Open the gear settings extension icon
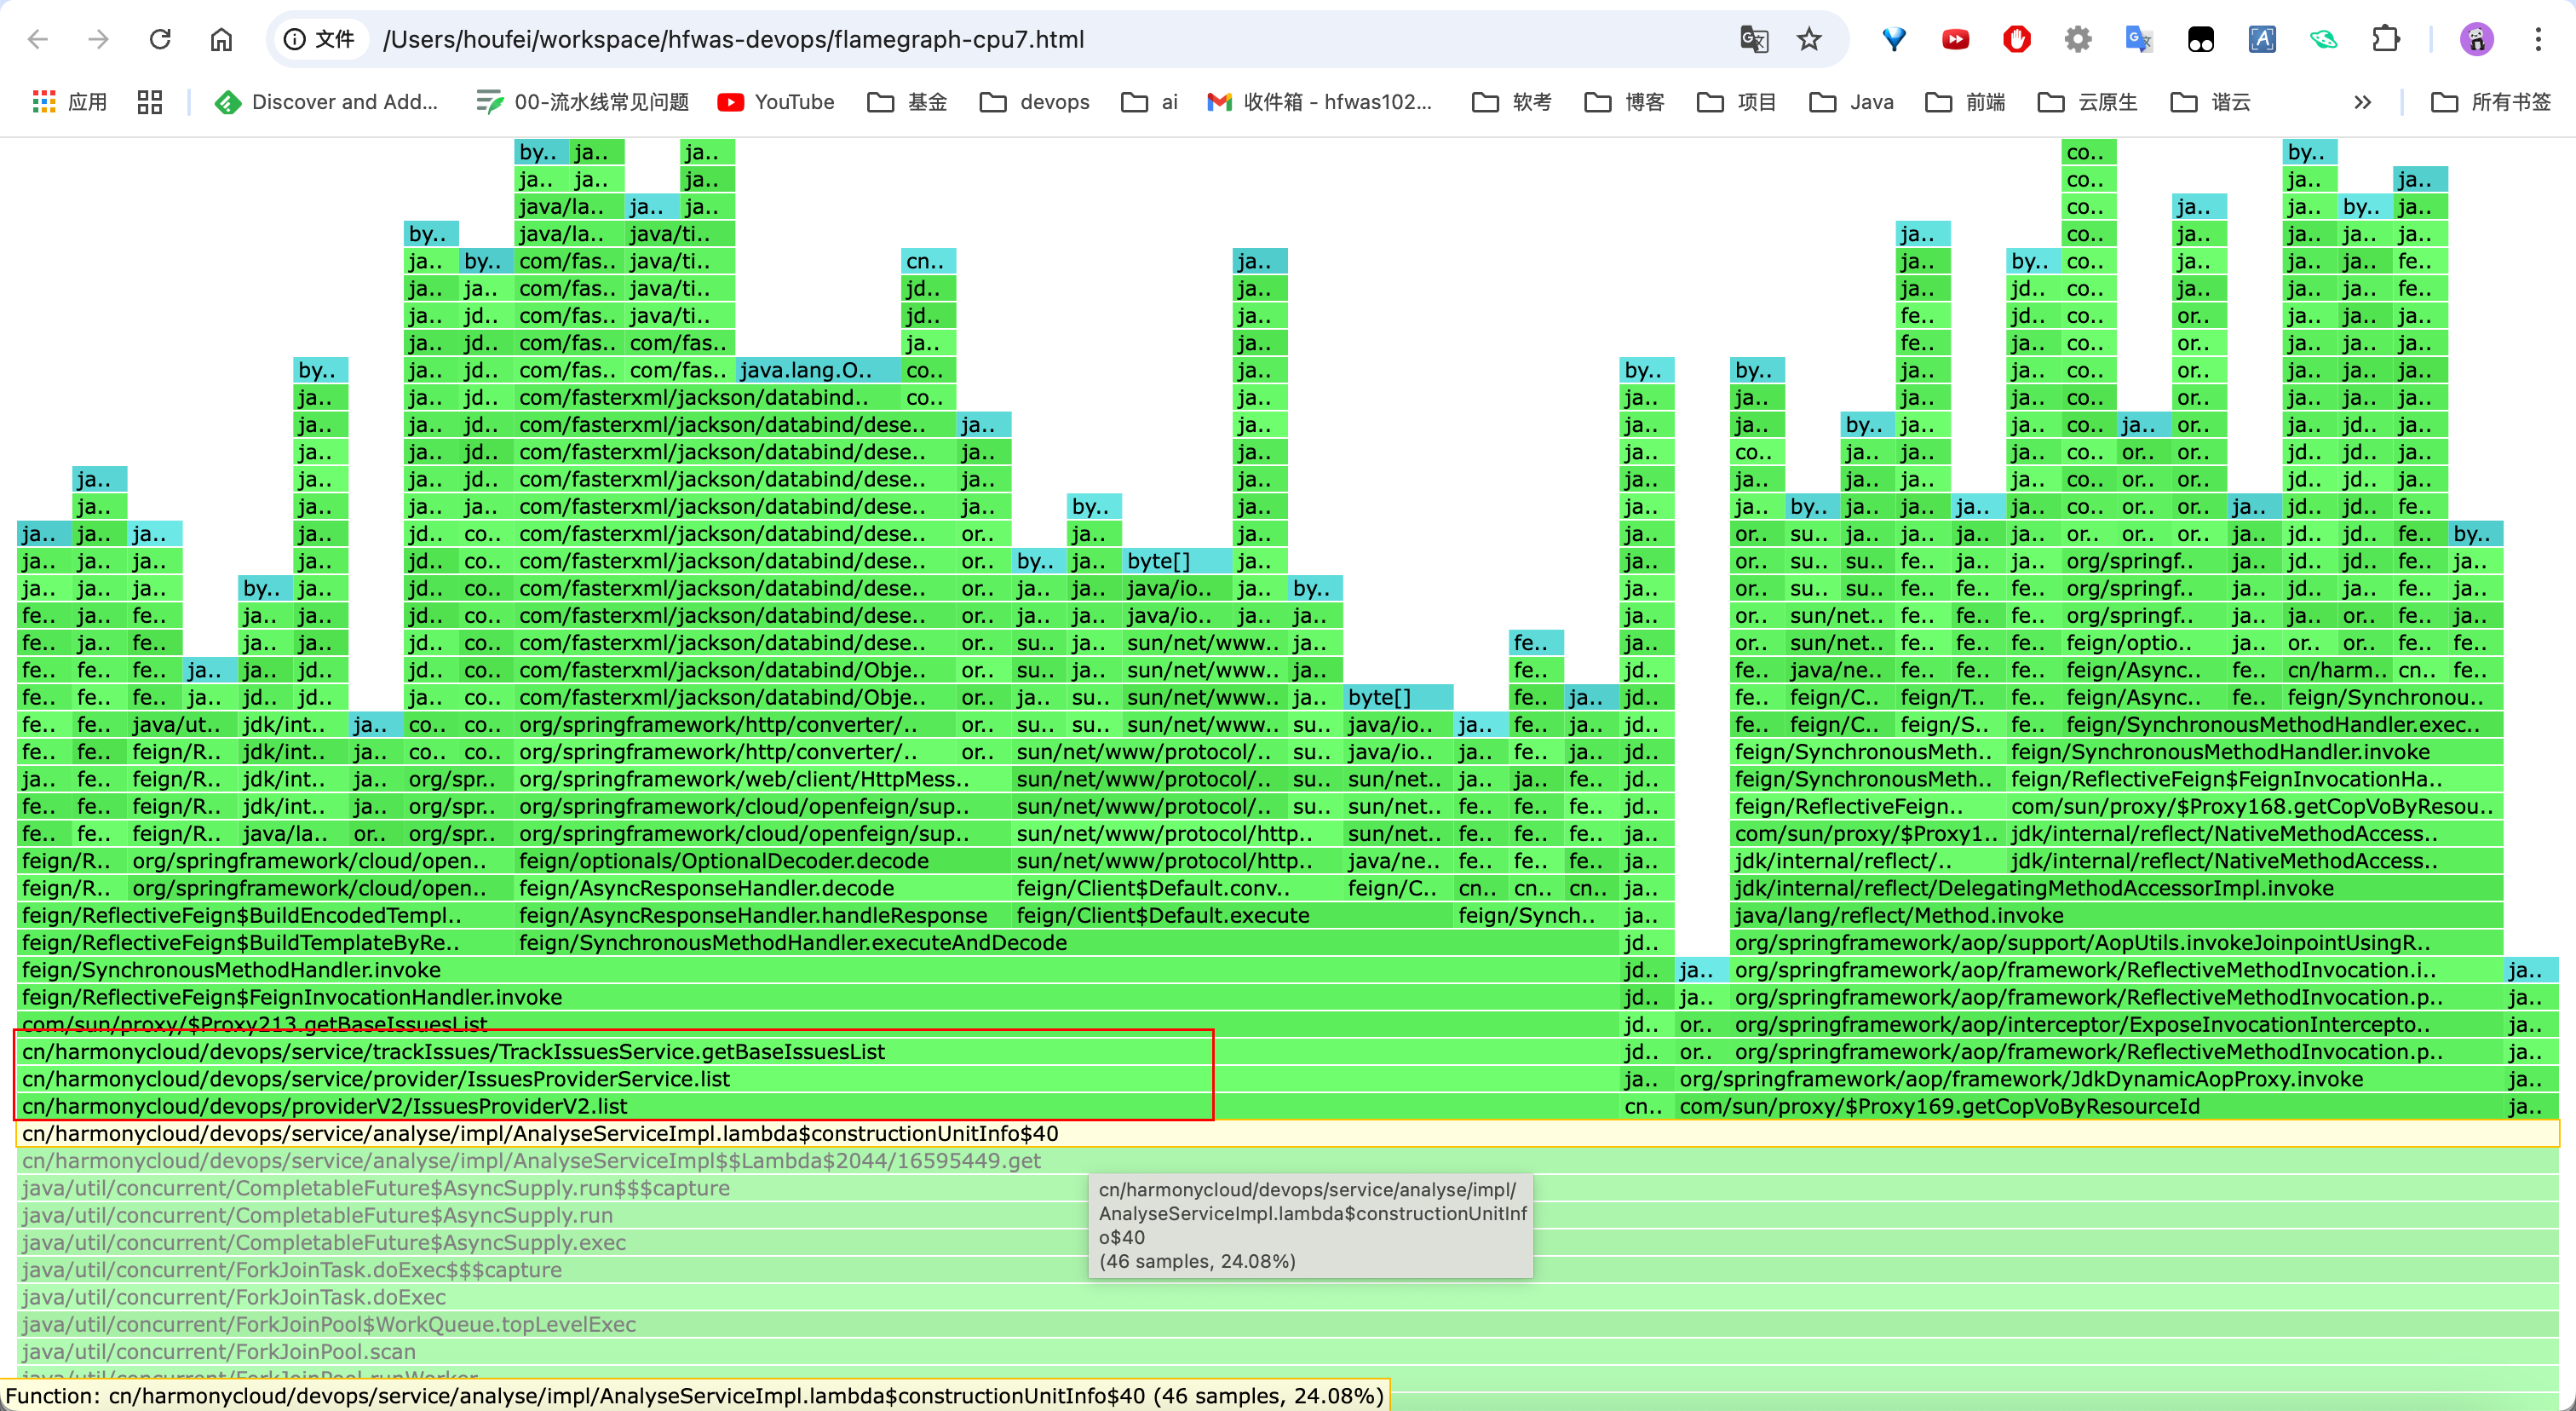 [2078, 39]
